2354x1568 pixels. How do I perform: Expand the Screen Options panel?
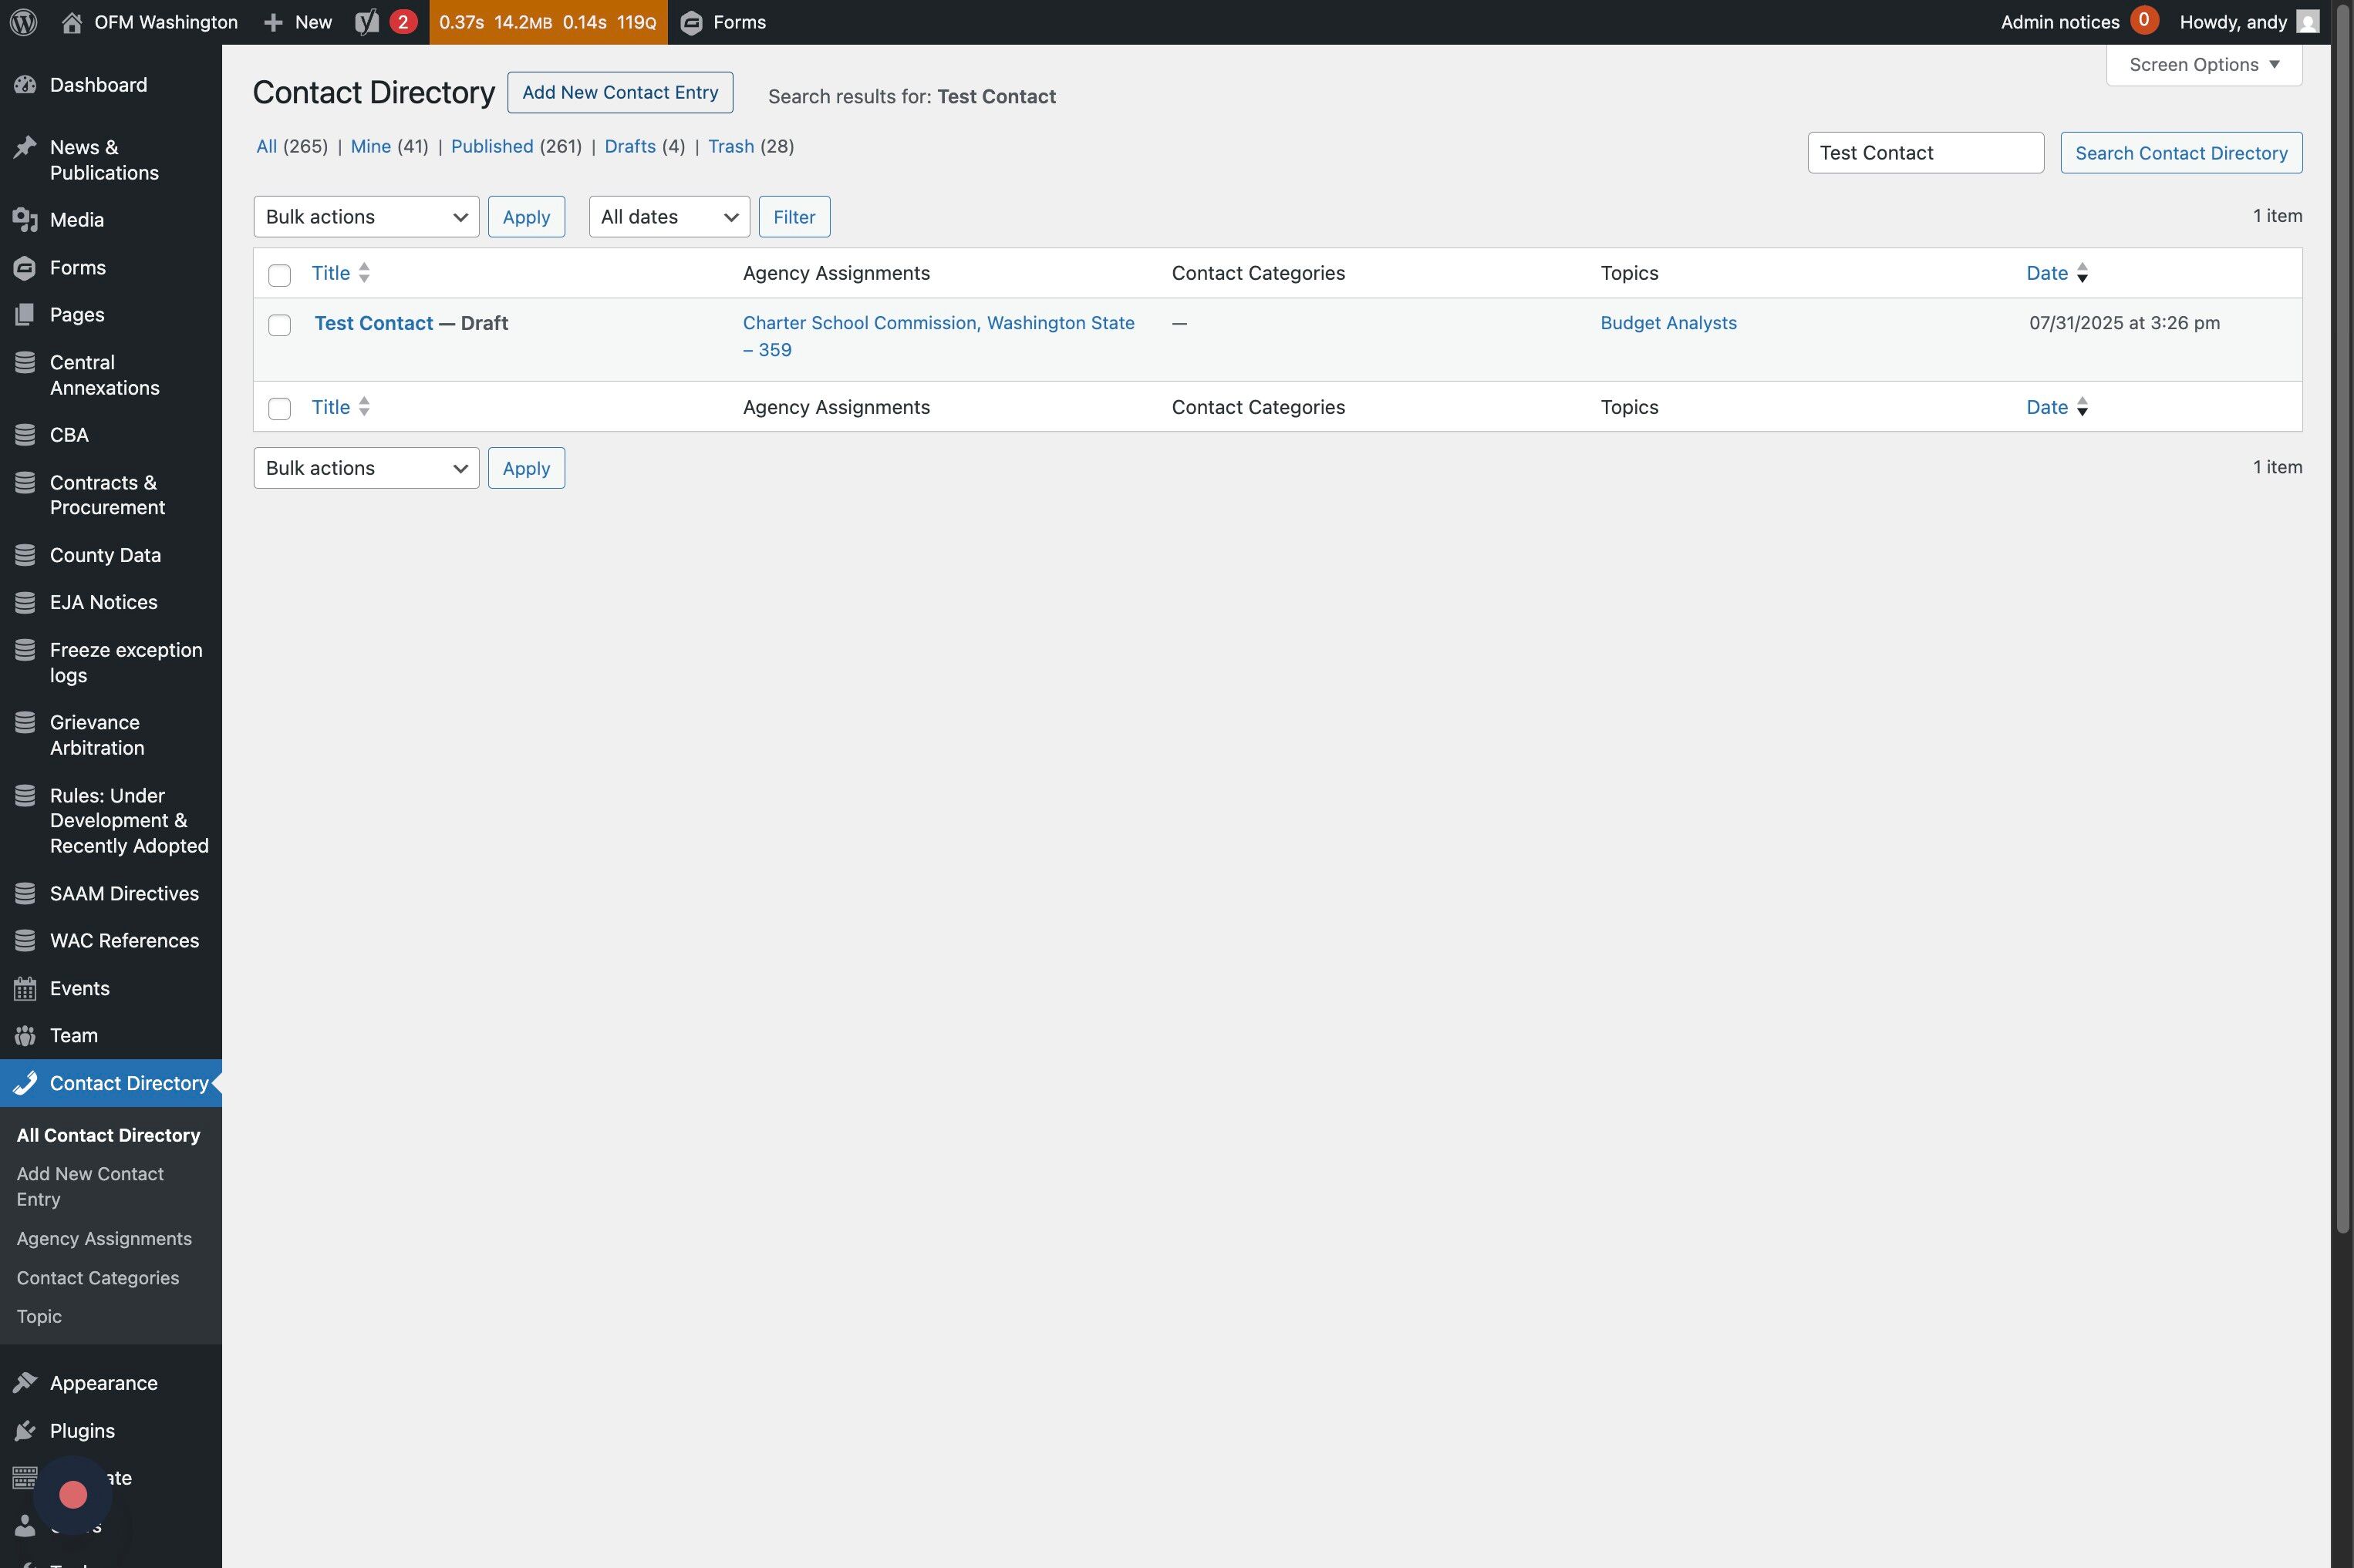pyautogui.click(x=2203, y=65)
